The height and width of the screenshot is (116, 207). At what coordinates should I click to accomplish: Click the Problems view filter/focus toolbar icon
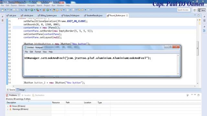pos(188,95)
